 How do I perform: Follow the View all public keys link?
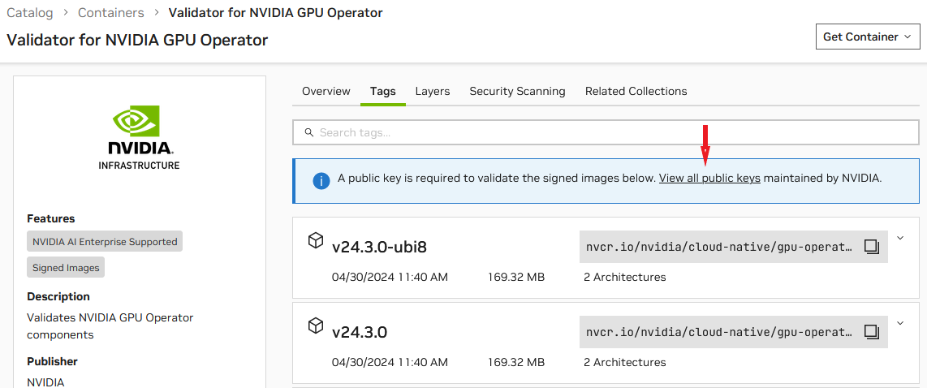709,178
